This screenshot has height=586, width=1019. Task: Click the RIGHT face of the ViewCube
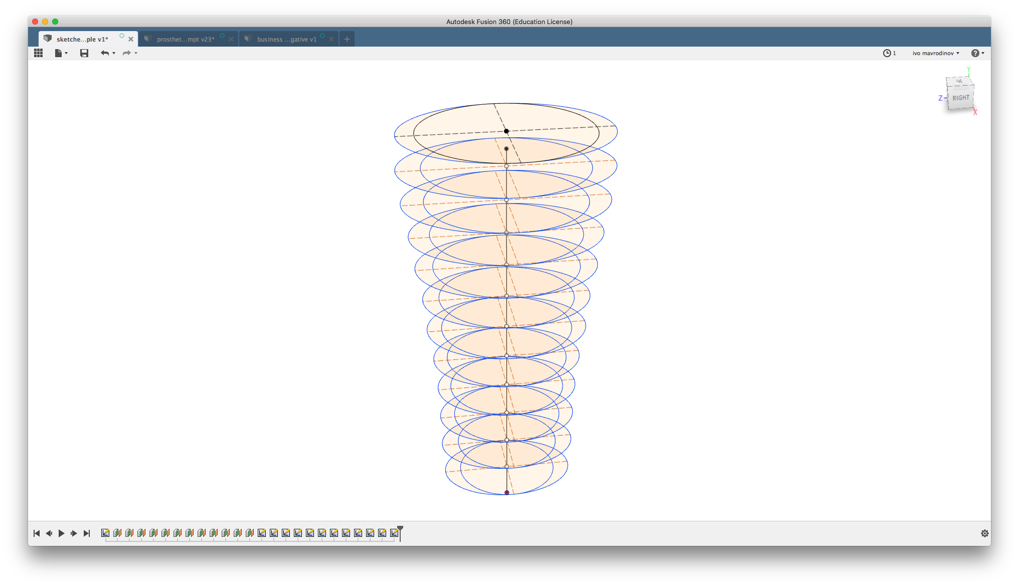961,98
